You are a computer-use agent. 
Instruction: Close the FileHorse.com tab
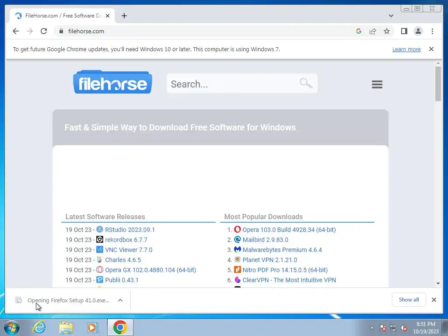point(108,16)
